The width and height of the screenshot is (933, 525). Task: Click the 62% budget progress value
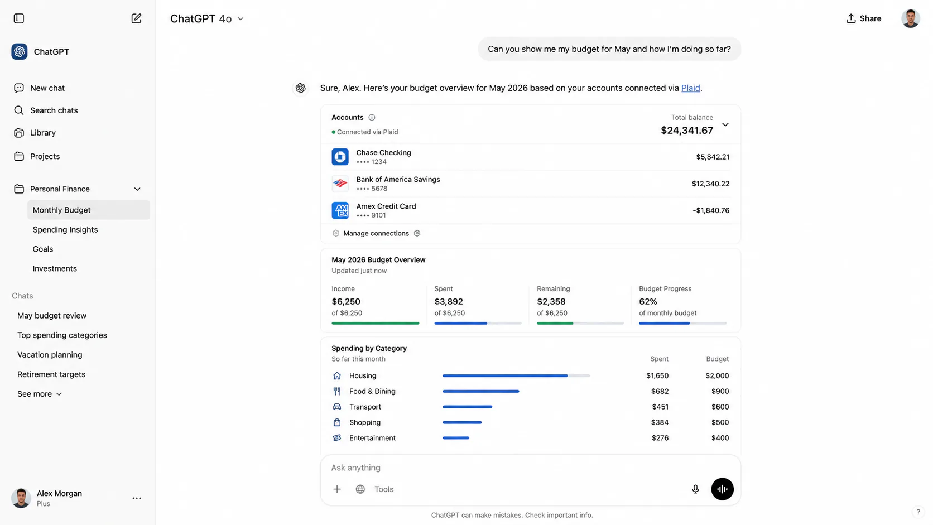pyautogui.click(x=648, y=302)
